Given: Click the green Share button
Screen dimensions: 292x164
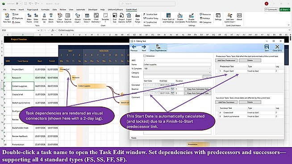Looking at the screenshot, I should coord(285,9).
